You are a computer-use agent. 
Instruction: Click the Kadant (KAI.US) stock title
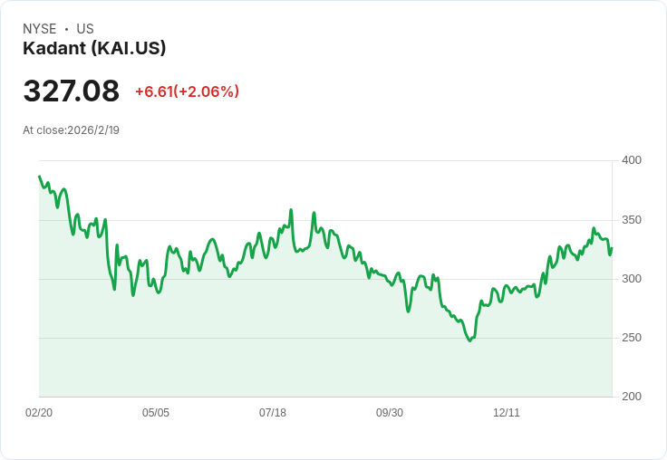pos(94,49)
